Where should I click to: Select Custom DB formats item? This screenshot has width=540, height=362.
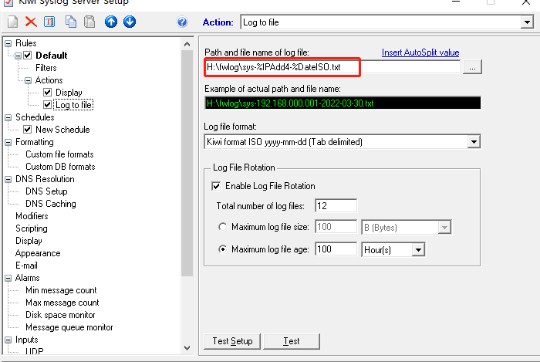[60, 167]
